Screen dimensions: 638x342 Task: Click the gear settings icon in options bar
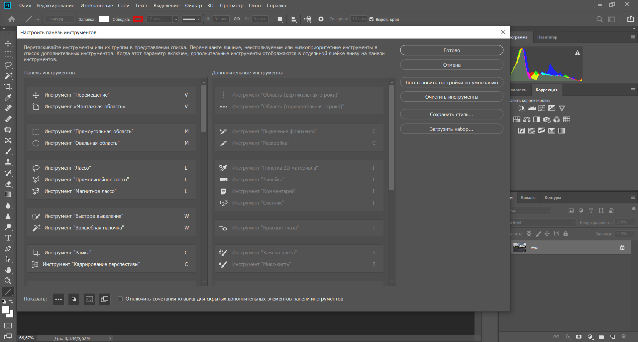coord(321,19)
